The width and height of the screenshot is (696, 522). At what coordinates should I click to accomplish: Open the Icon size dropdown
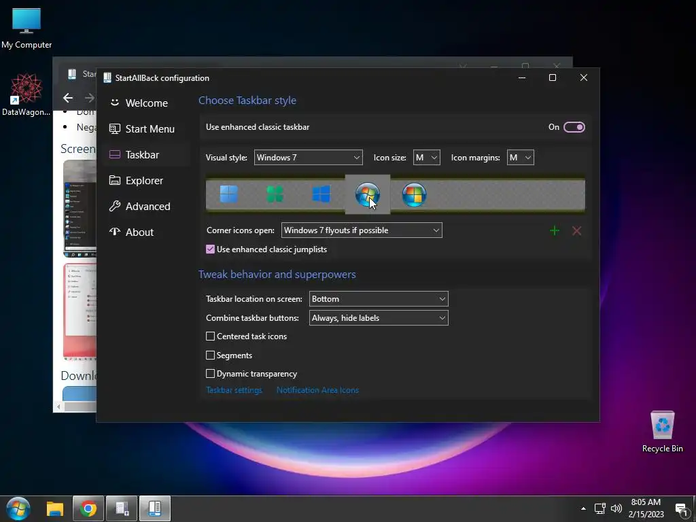coord(427,158)
